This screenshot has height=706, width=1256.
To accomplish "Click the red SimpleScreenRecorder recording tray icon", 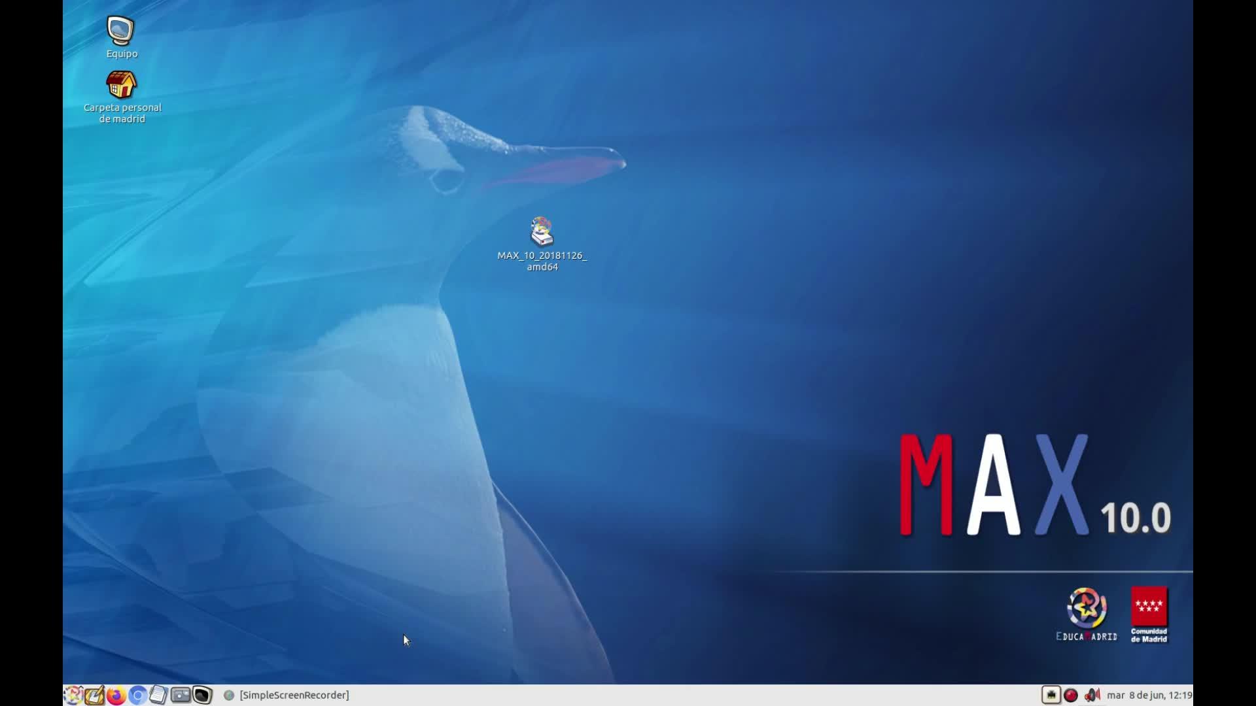I will click(1071, 695).
